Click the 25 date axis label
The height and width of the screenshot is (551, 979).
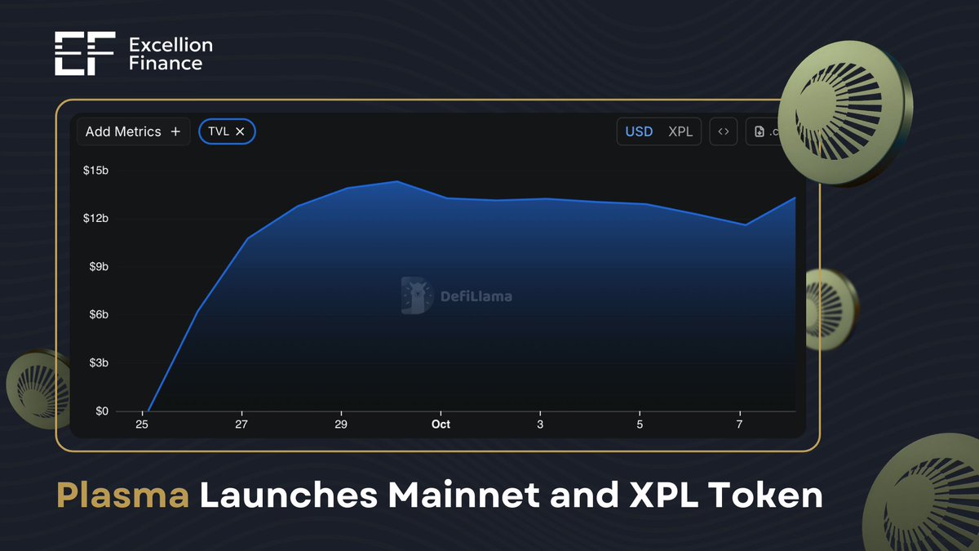[x=142, y=424]
